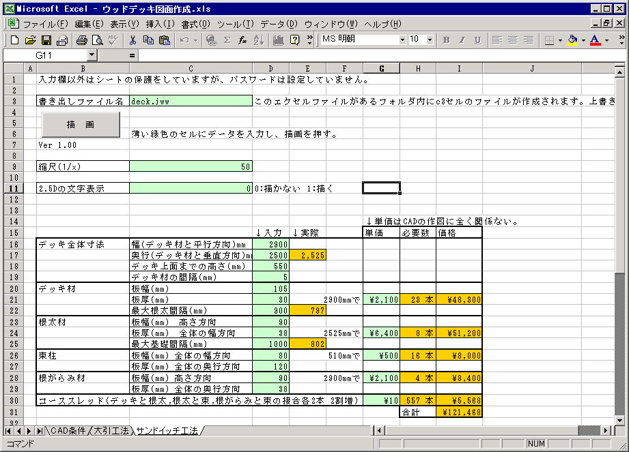Open the 書式(O) menu

(195, 24)
